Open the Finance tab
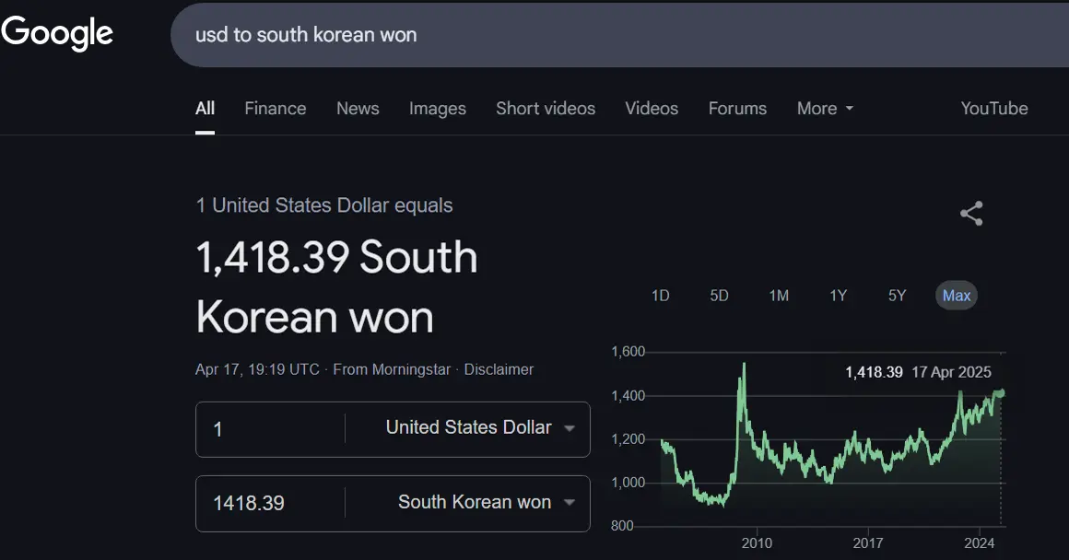The width and height of the screenshot is (1069, 560). pos(275,109)
